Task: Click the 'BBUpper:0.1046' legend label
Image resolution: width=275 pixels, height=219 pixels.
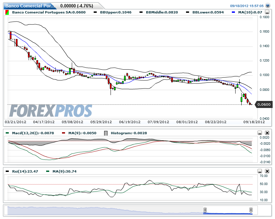Action: (x=116, y=12)
